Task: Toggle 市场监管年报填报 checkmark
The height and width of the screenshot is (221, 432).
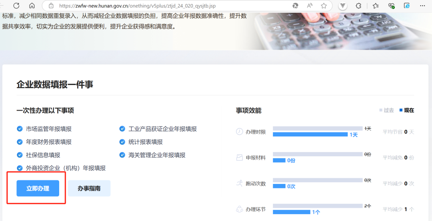Action: point(20,129)
